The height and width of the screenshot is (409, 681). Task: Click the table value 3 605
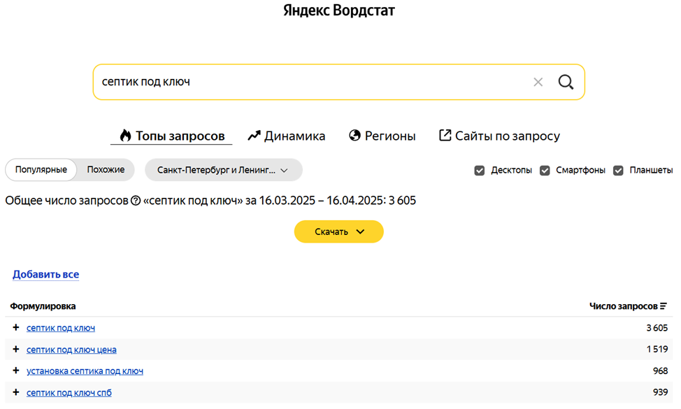pos(657,328)
